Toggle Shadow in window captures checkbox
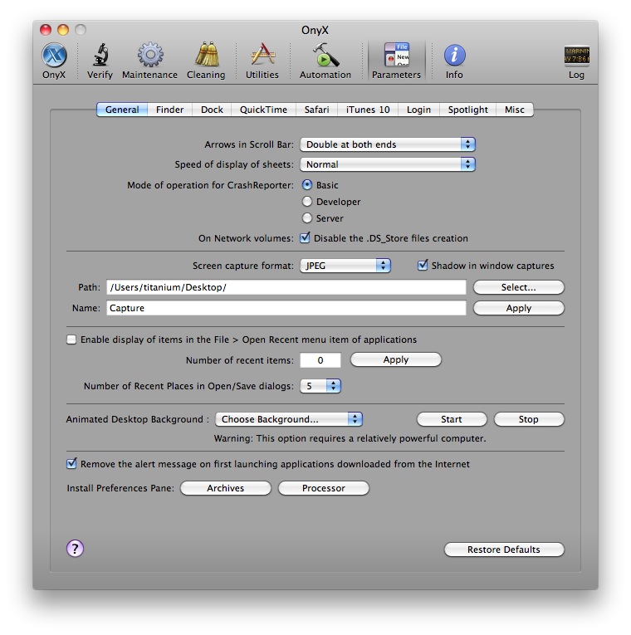The width and height of the screenshot is (631, 635). click(423, 266)
